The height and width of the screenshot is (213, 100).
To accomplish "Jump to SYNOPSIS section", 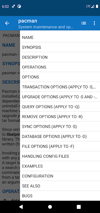I will click(60, 47).
